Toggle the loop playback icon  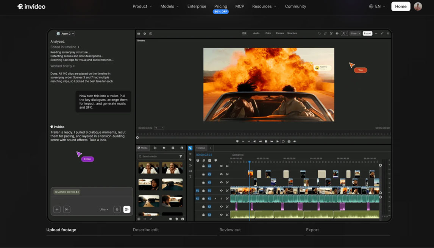click(283, 142)
